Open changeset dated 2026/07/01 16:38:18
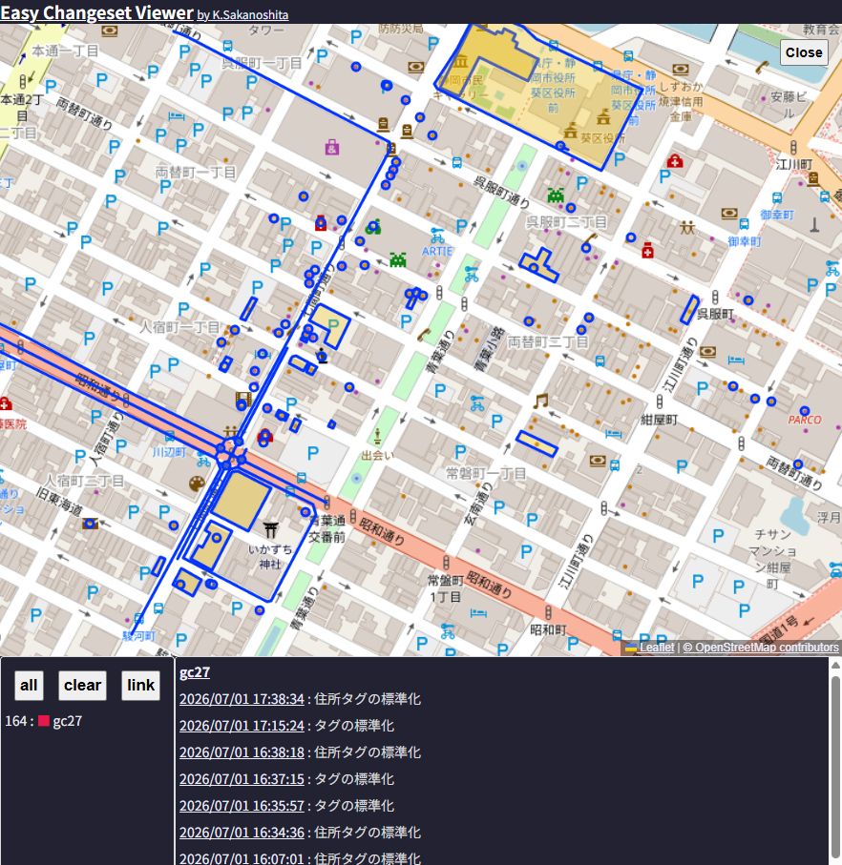 [x=242, y=752]
